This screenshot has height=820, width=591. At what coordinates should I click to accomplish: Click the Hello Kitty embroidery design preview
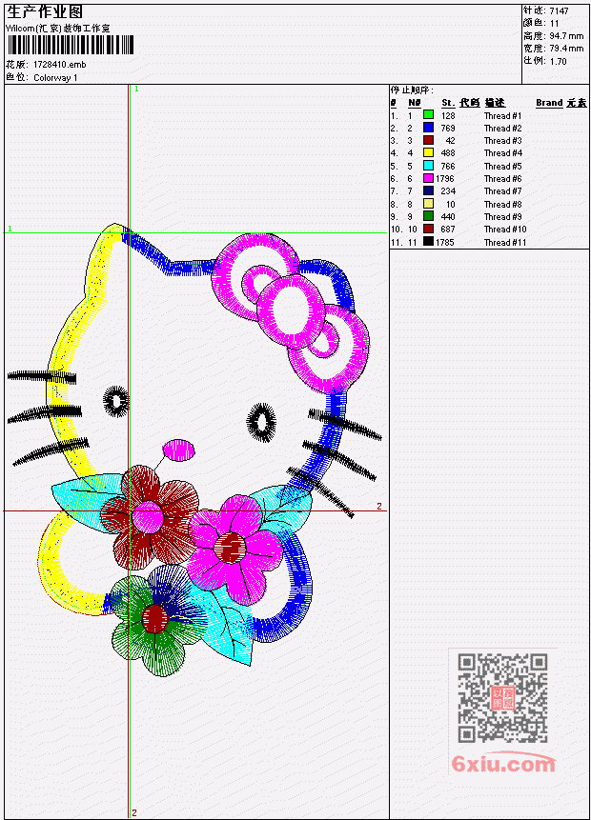(x=194, y=450)
